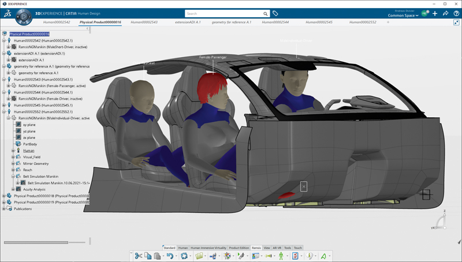The image size is (462, 262).
Task: Click the Cut scissors icon
Action: 138,256
